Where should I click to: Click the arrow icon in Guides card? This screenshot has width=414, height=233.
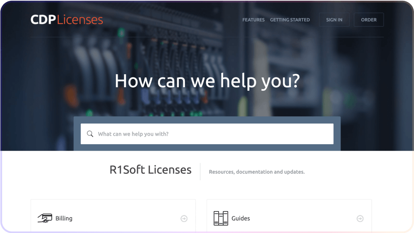[360, 218]
